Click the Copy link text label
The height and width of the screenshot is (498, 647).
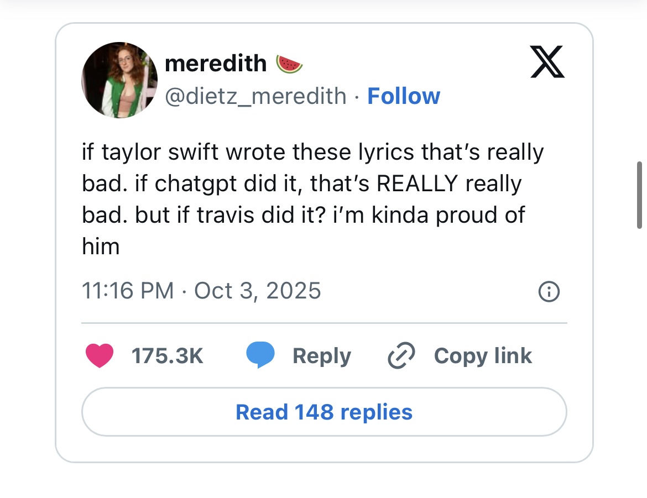[x=483, y=355]
